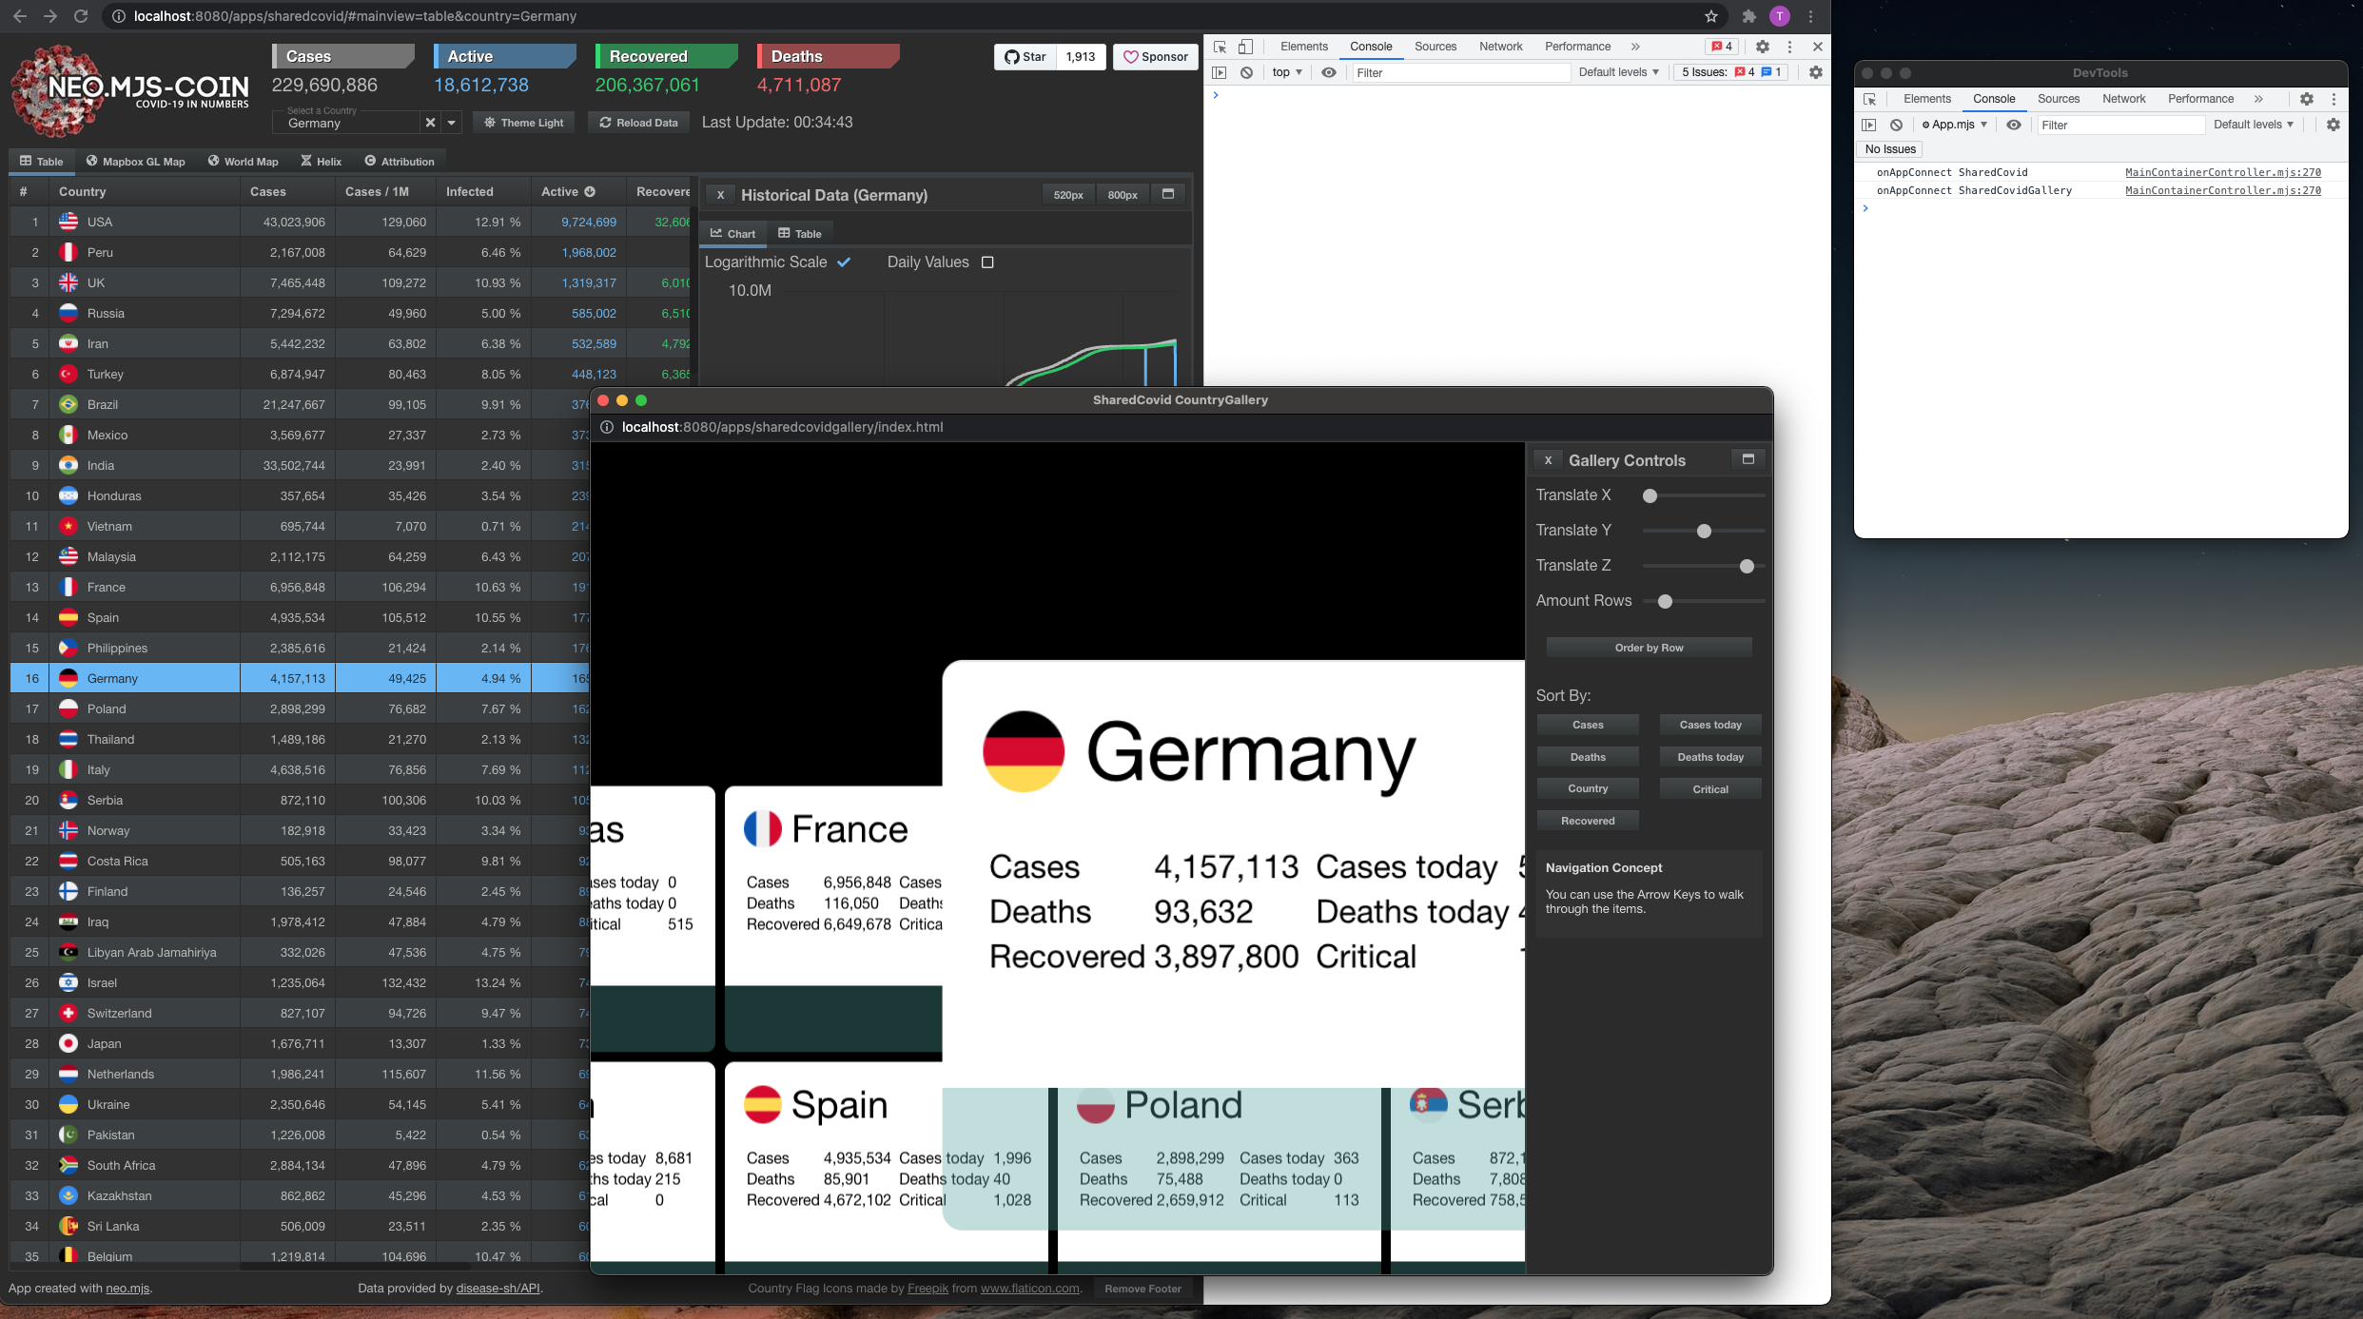This screenshot has height=1319, width=2363.
Task: Click the Active column sort arrow icon
Action: tap(590, 191)
